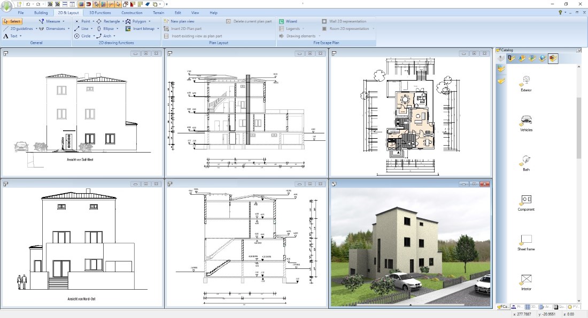This screenshot has height=318, width=588.
Task: Open the Construction ribbon tab
Action: 131,13
